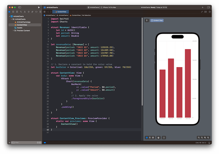Zoom preview to fit
The width and height of the screenshot is (219, 154).
coord(205,138)
